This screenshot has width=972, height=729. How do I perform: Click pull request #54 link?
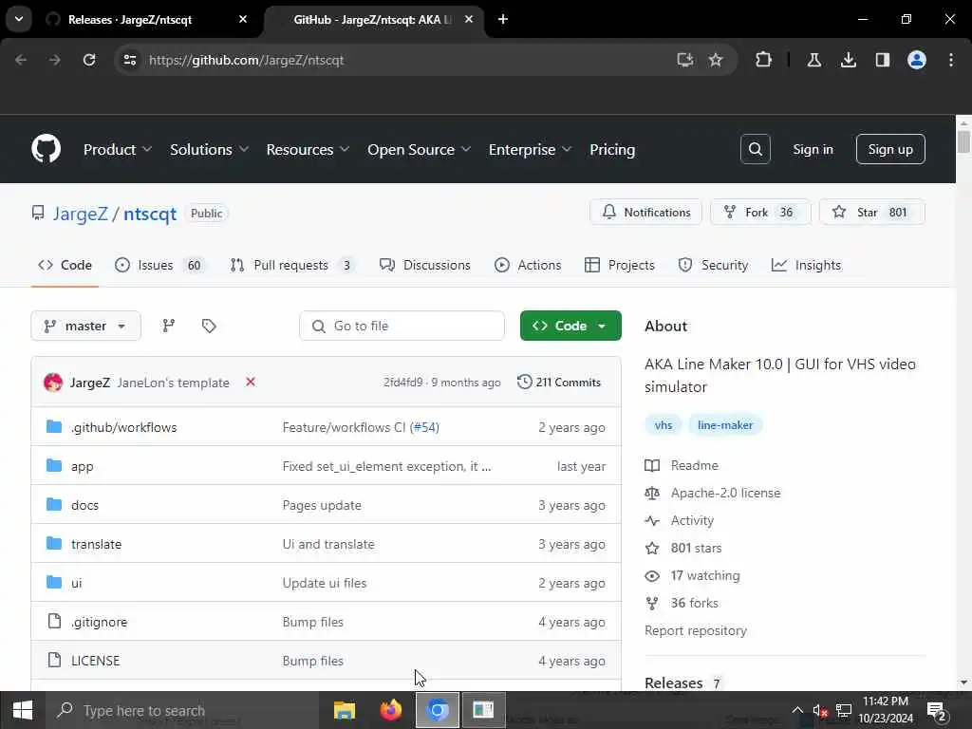[424, 427]
